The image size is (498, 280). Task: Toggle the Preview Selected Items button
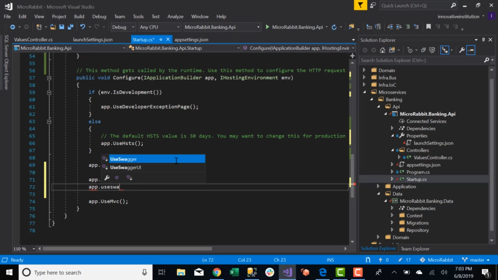(471, 50)
